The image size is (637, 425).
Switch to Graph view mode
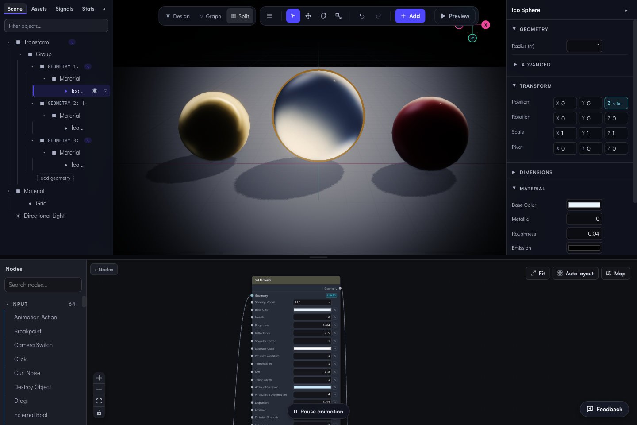coord(210,16)
